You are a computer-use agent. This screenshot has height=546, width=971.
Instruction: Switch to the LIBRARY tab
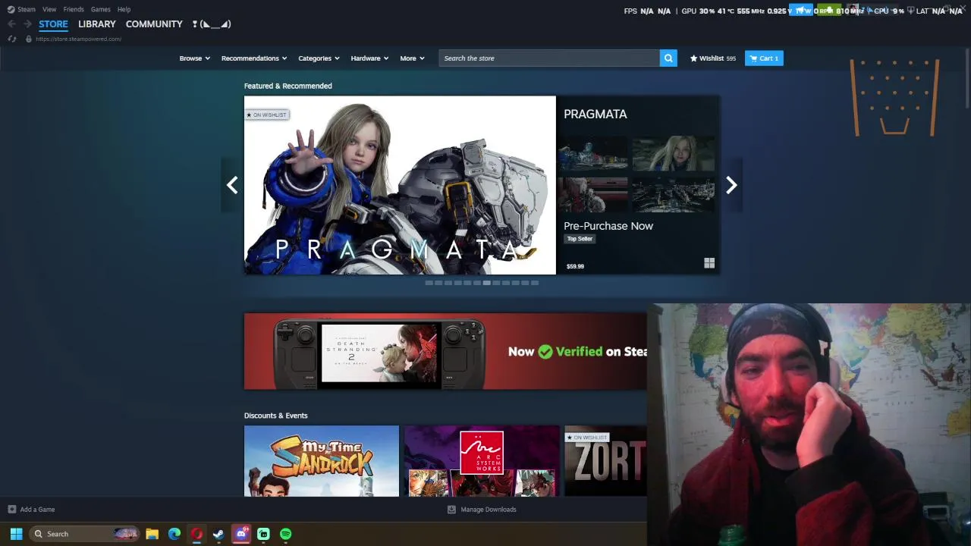pyautogui.click(x=97, y=24)
